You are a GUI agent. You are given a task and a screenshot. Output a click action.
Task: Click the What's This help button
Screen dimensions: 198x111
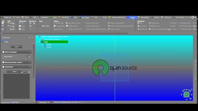(44, 26)
